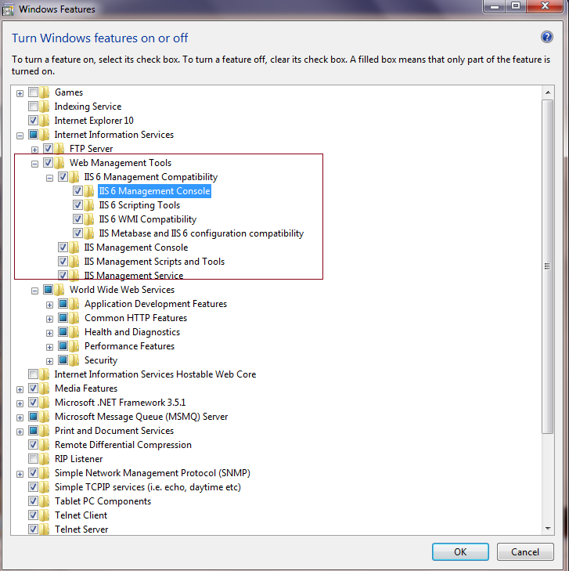Expand Common HTTP Features node
Image resolution: width=569 pixels, height=571 pixels.
tap(49, 319)
